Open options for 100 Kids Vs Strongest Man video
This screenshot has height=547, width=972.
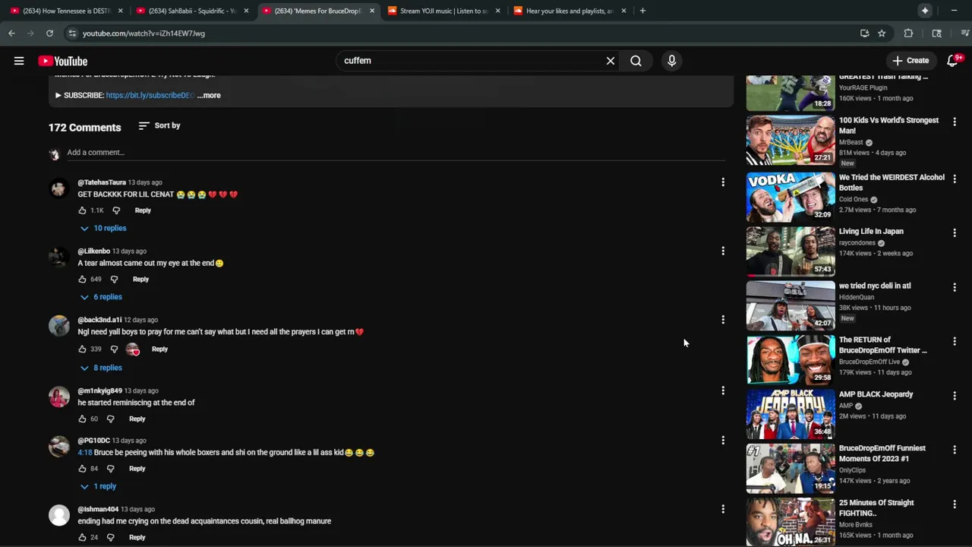(955, 122)
